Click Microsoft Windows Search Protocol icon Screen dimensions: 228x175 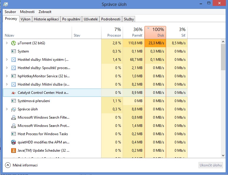click(x=14, y=126)
